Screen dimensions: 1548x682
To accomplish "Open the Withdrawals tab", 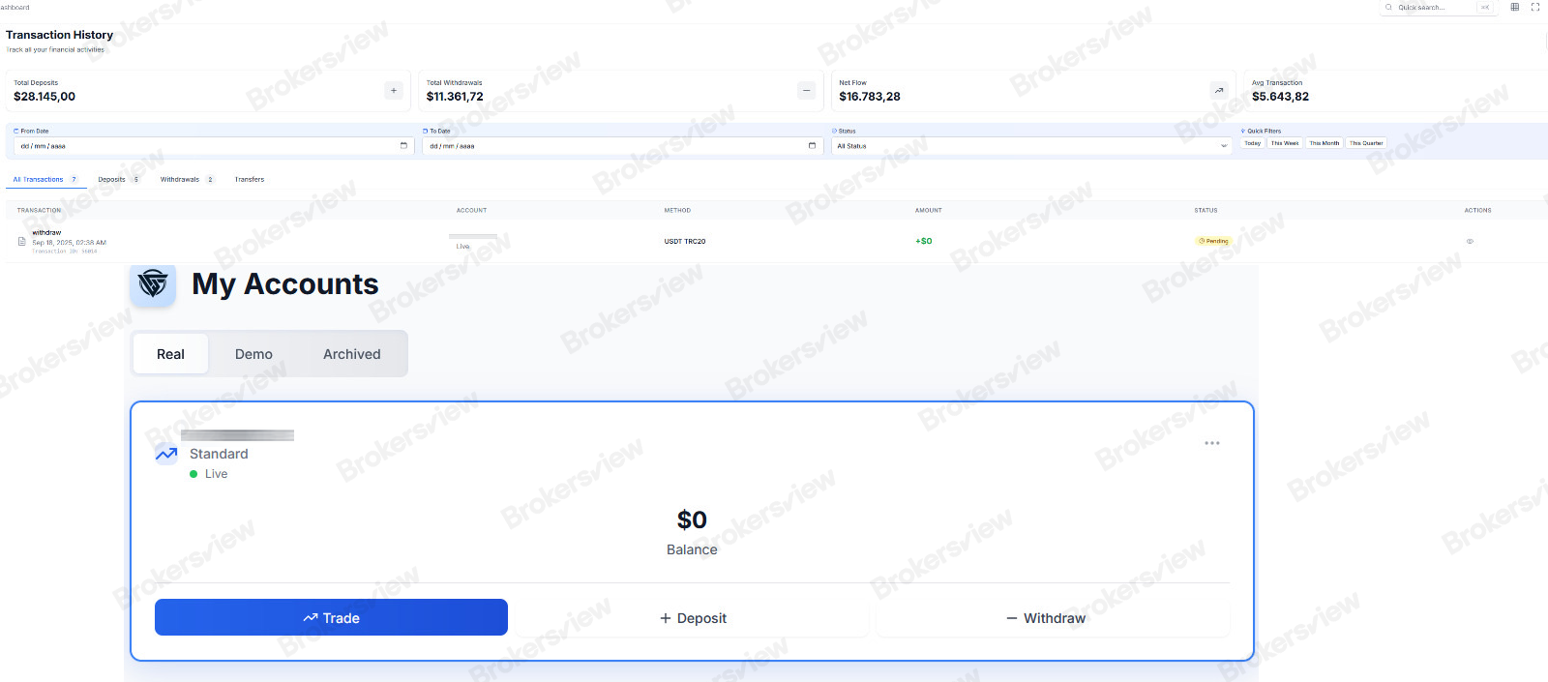I will 187,179.
